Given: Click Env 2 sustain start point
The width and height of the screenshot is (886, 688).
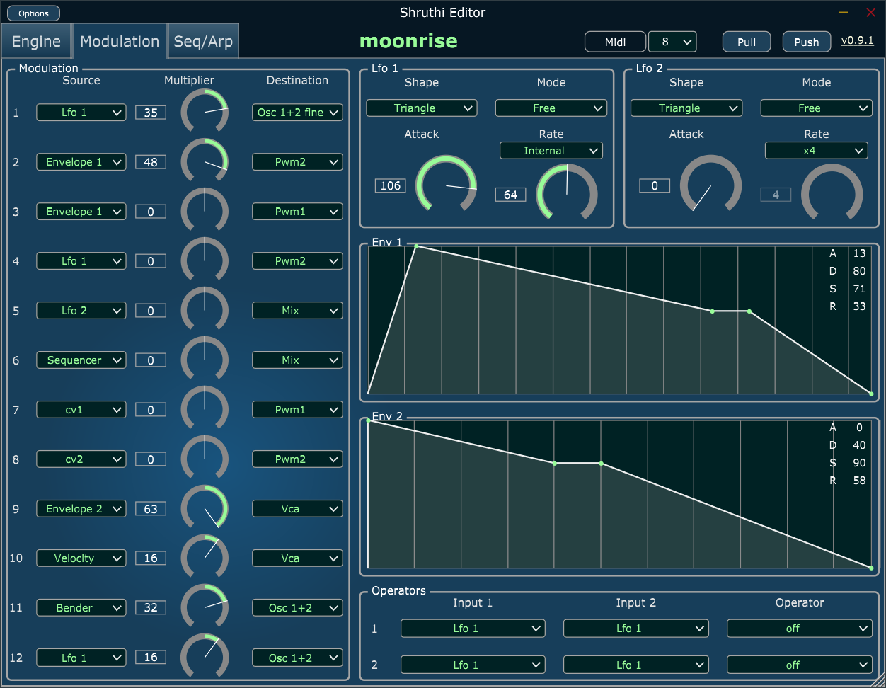Looking at the screenshot, I should pos(555,464).
